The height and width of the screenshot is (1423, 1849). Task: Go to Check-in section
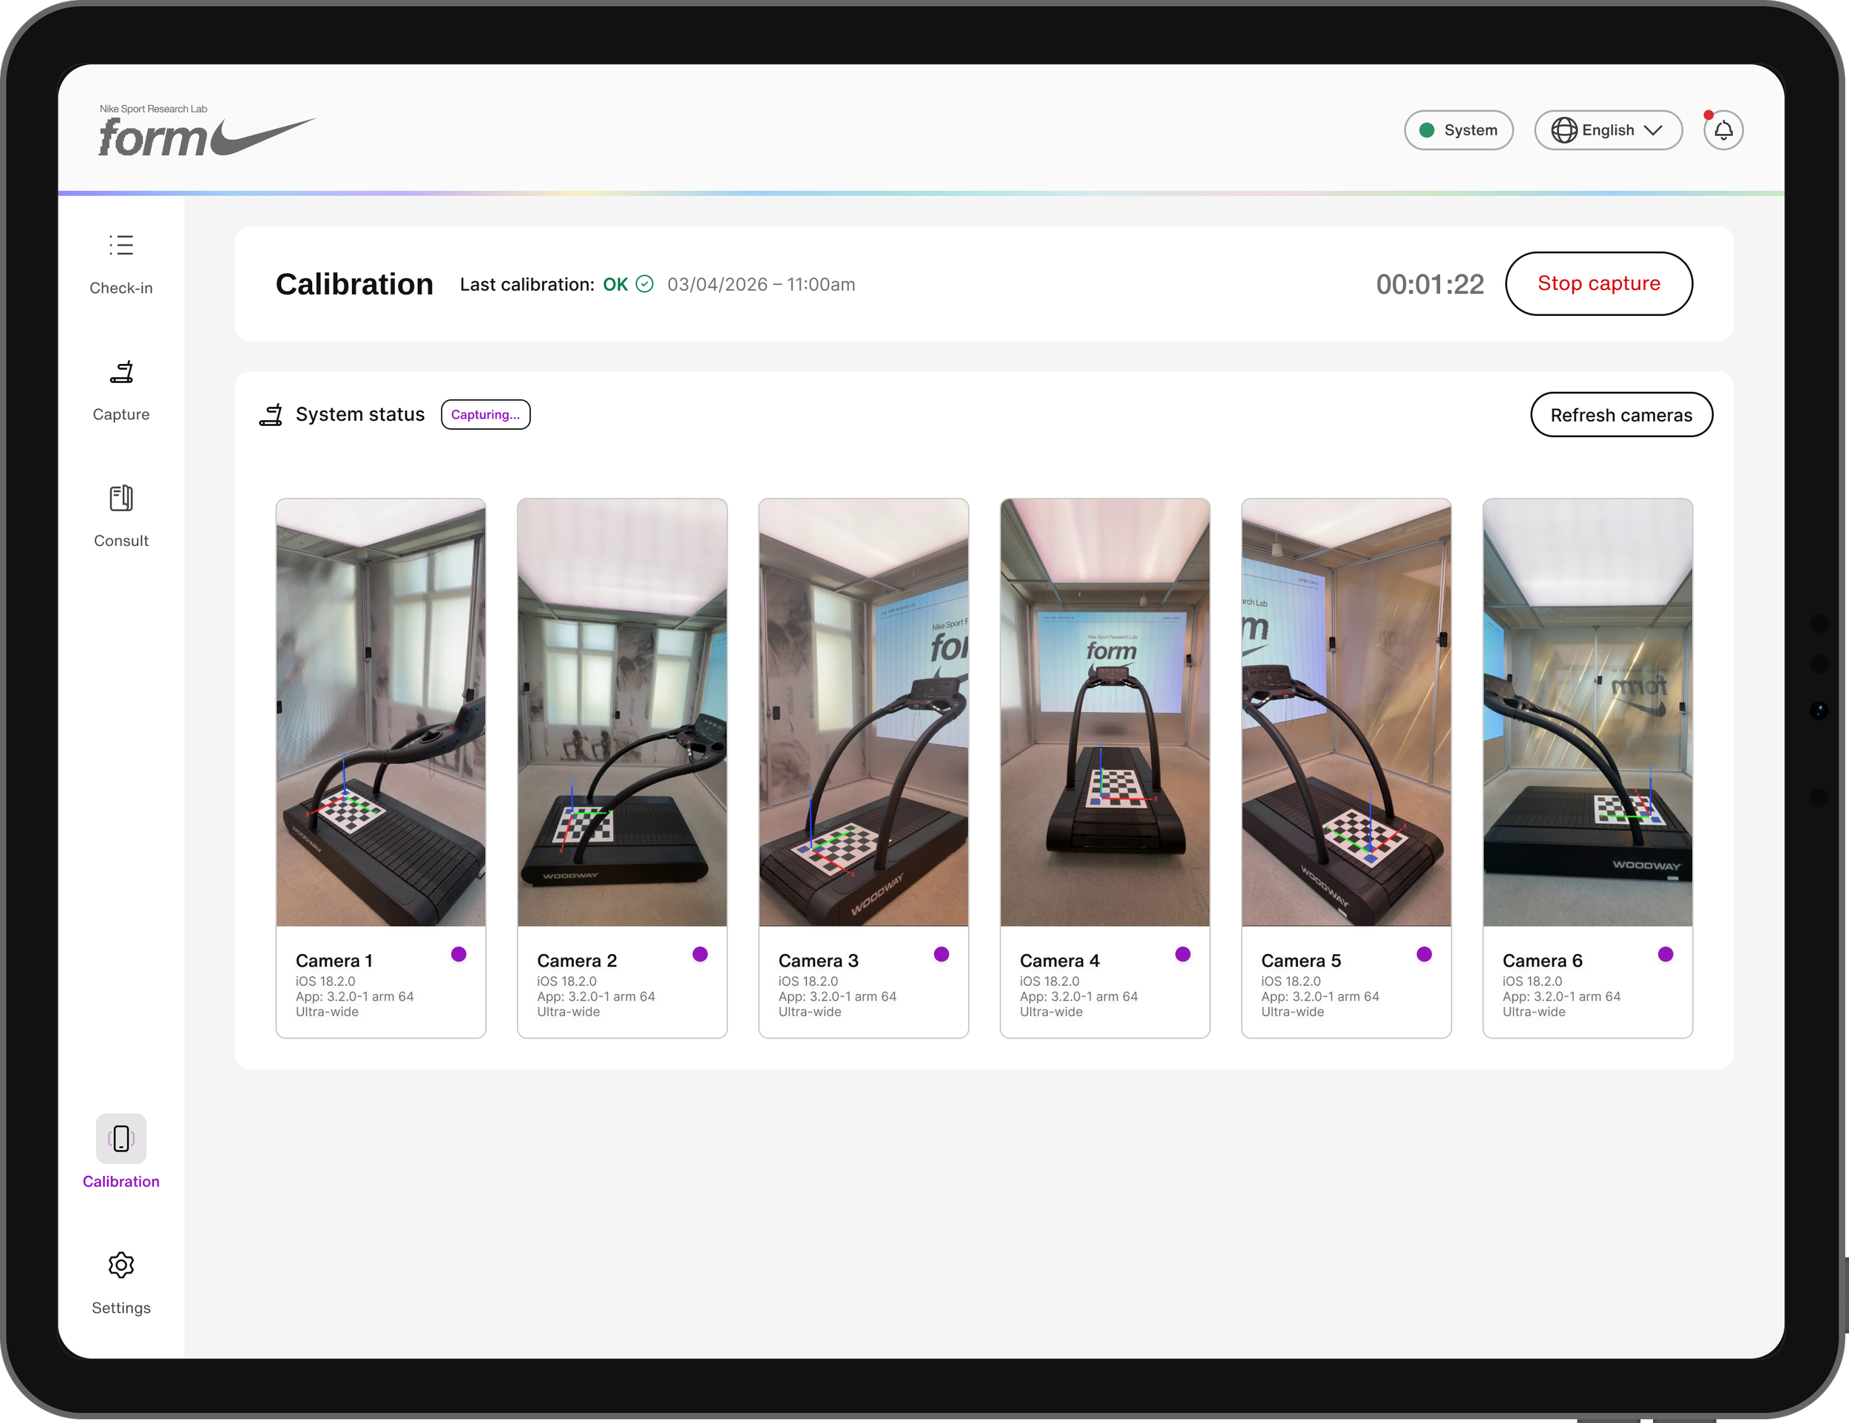point(121,288)
